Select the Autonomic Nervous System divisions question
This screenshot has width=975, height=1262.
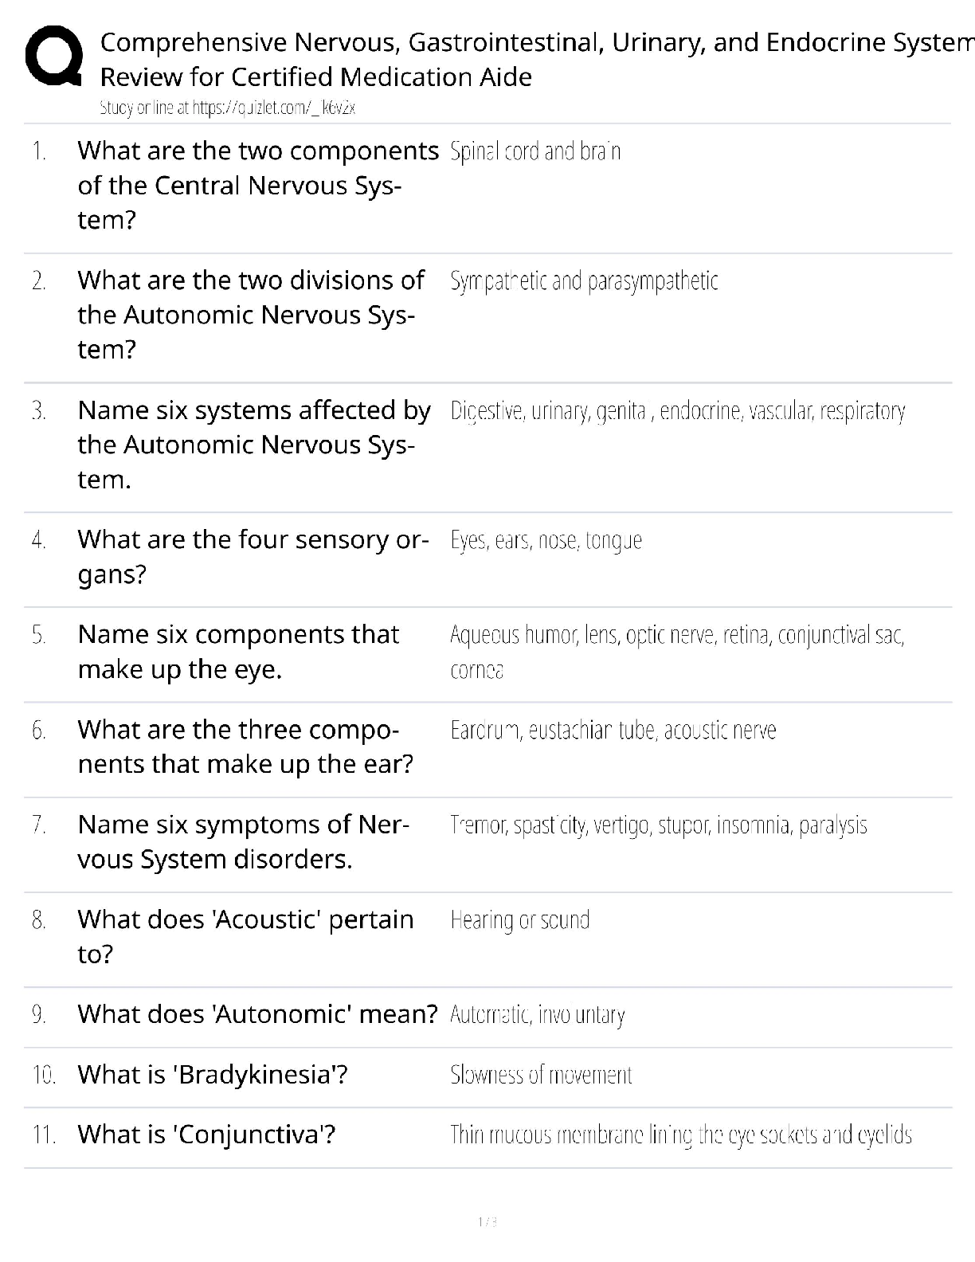click(x=250, y=315)
